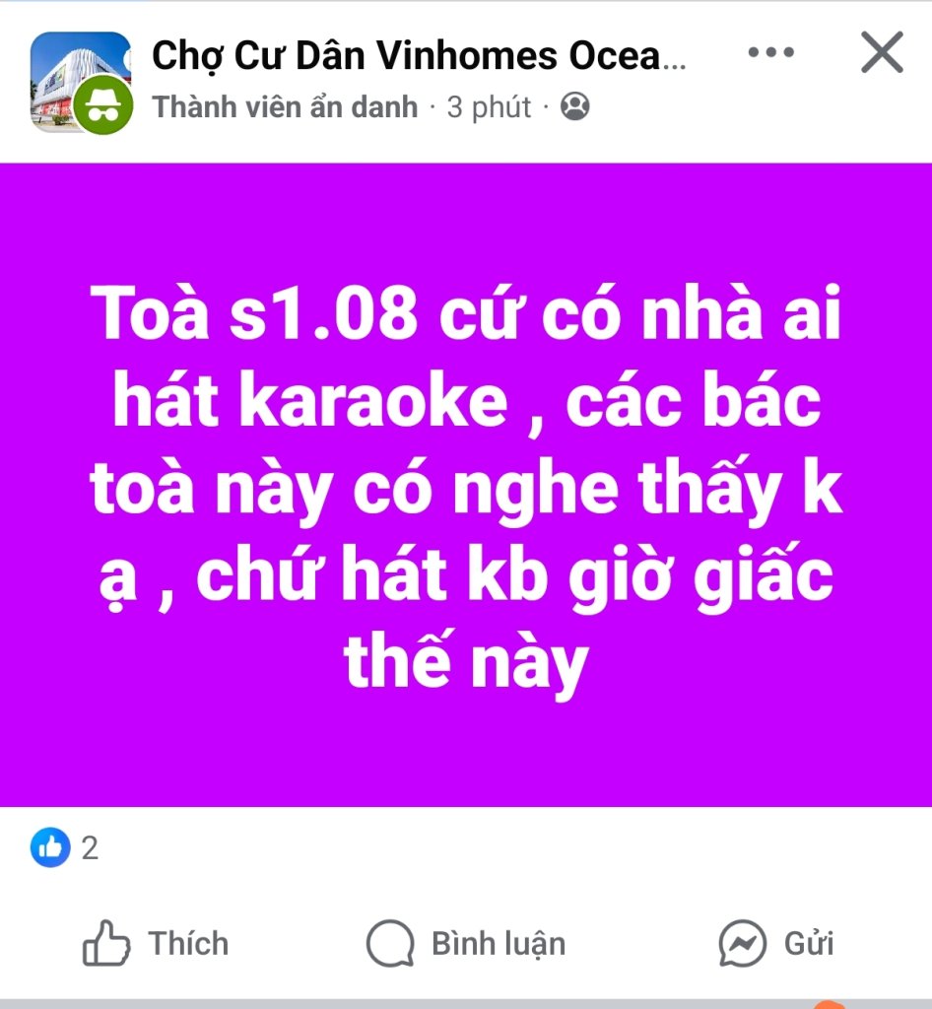The image size is (932, 1009).
Task: Like the post via Thích label
Action: point(188,943)
